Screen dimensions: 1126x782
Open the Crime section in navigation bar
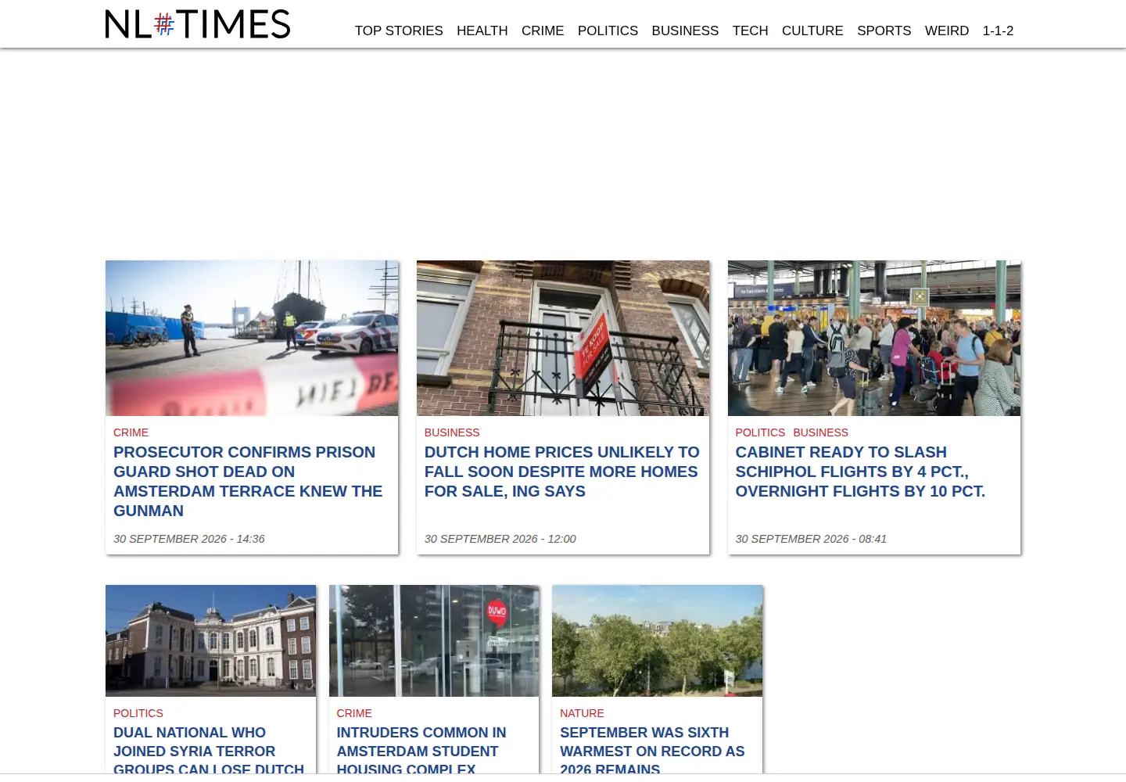click(543, 30)
